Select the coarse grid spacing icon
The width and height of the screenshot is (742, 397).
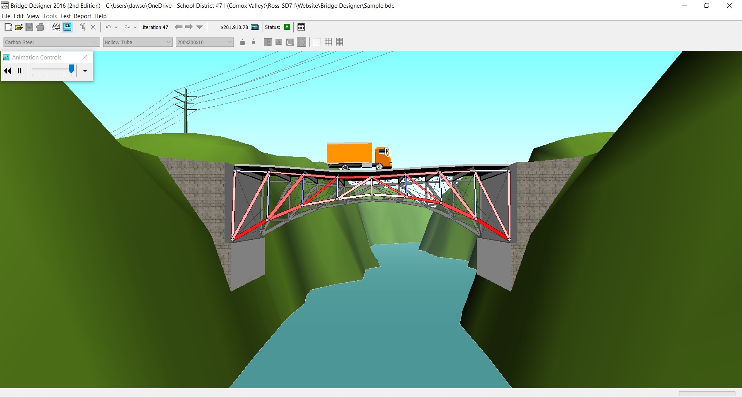click(x=317, y=42)
